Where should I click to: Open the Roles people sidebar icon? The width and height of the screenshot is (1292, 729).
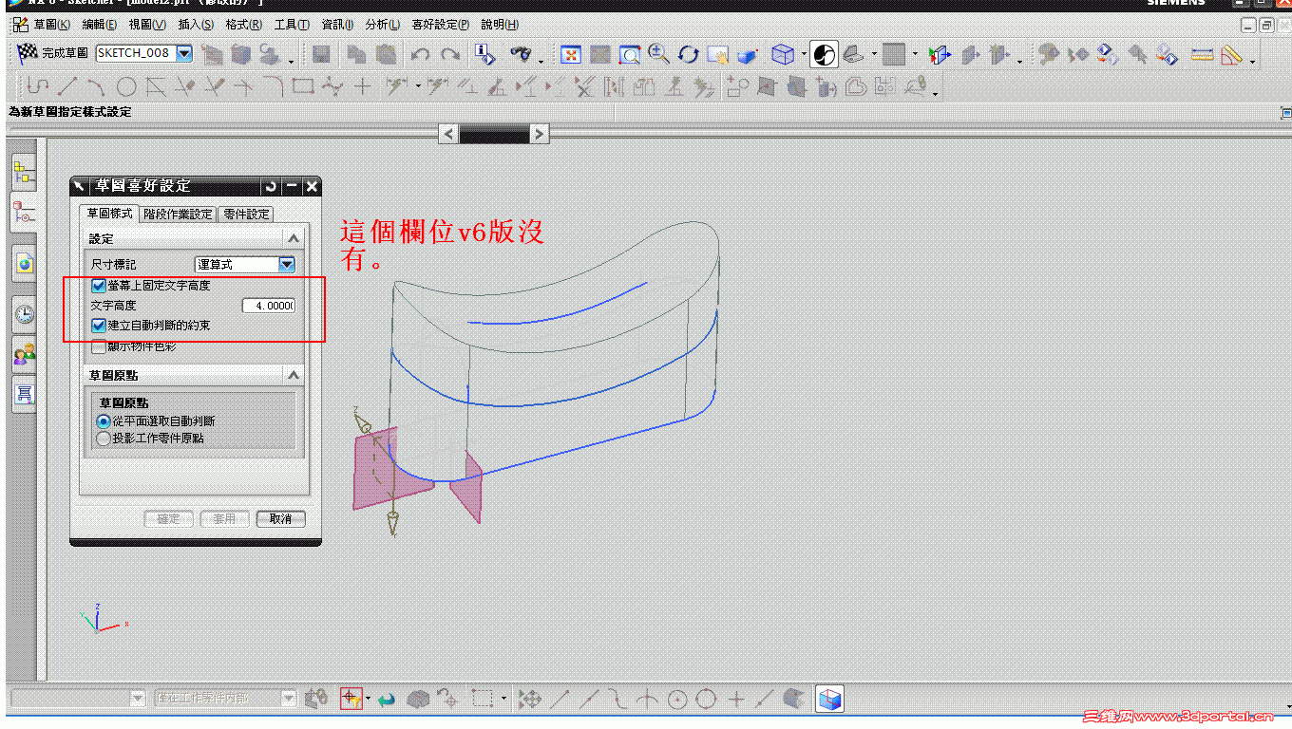[24, 354]
